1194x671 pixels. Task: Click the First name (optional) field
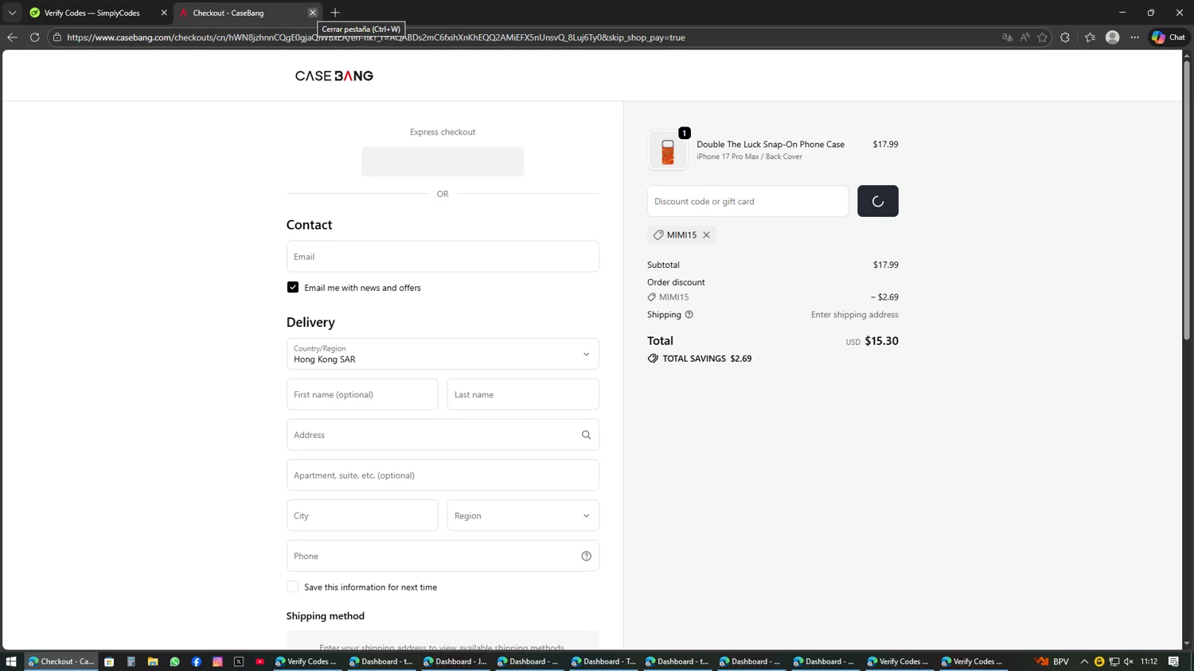(362, 394)
